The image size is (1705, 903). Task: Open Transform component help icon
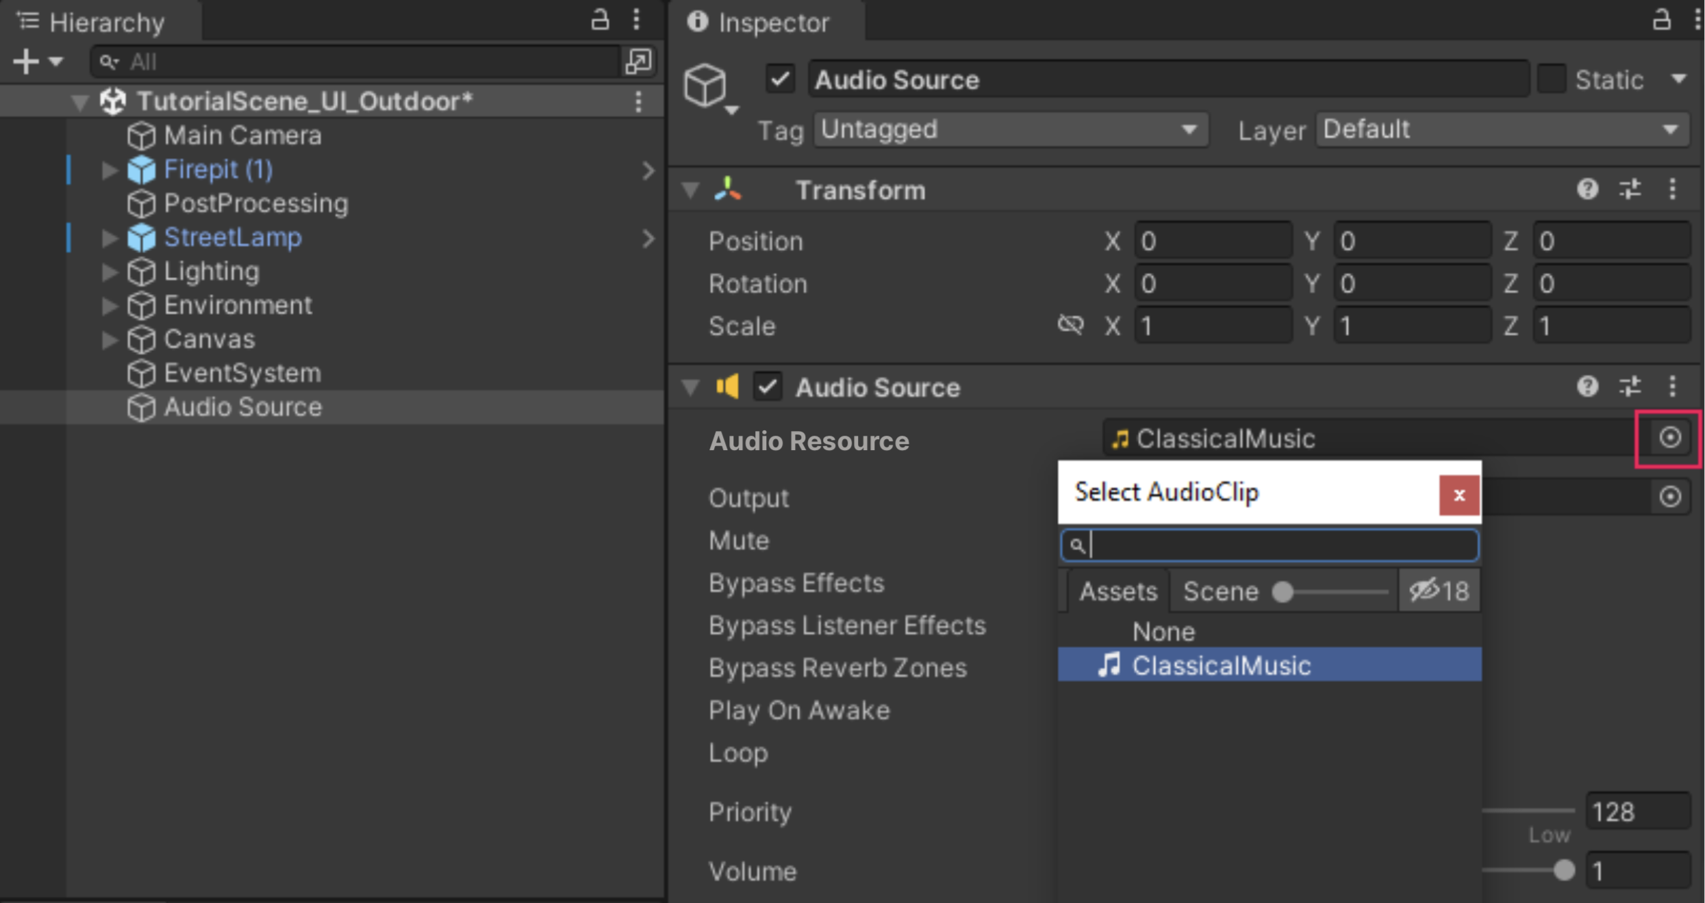click(x=1587, y=189)
